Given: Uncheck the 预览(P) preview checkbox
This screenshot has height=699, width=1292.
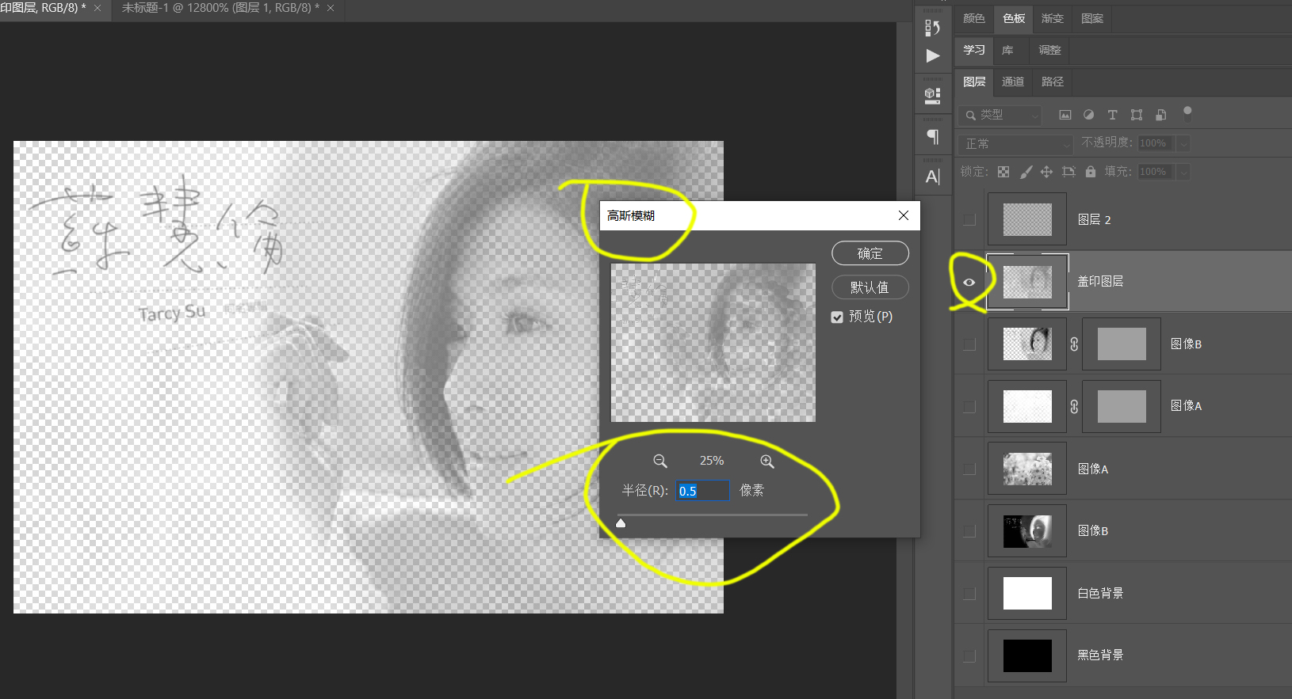Looking at the screenshot, I should pyautogui.click(x=837, y=317).
